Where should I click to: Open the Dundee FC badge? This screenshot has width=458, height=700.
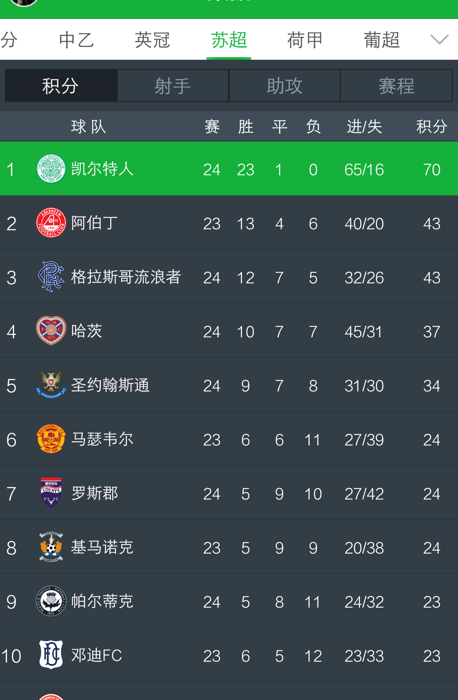[x=51, y=655]
